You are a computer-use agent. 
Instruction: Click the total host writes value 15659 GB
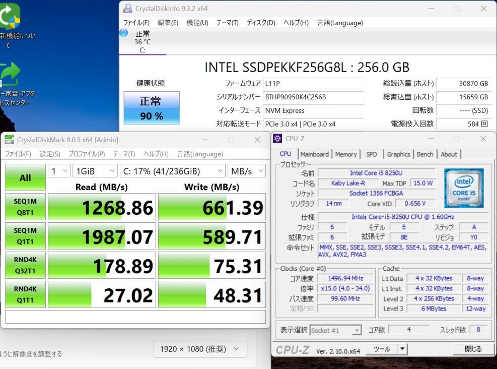(x=464, y=97)
